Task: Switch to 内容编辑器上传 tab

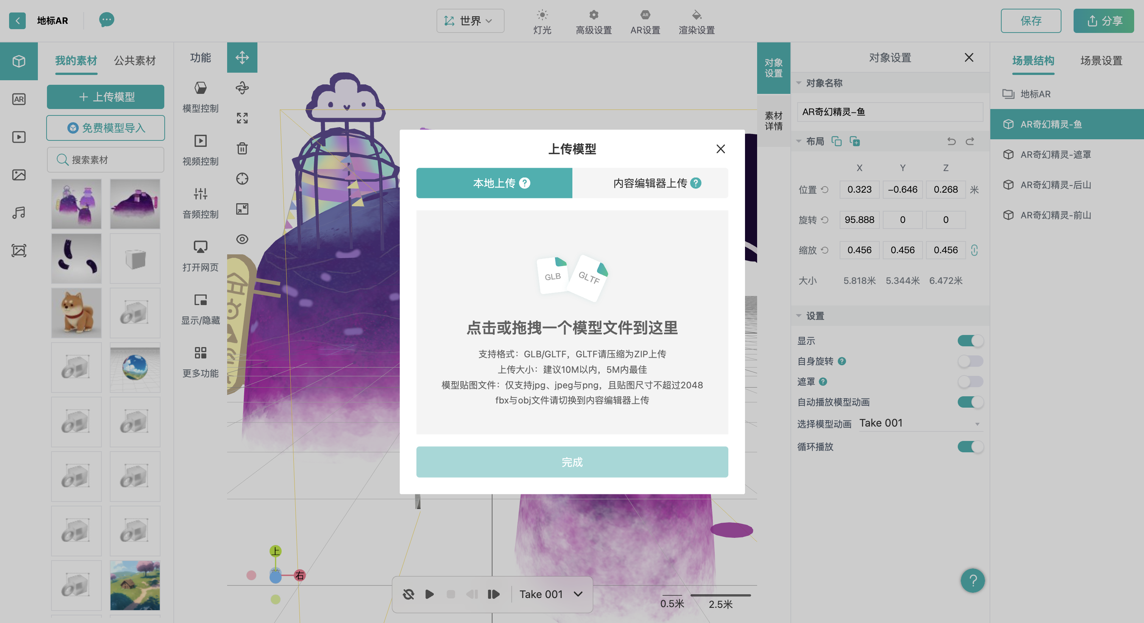Action: 650,183
